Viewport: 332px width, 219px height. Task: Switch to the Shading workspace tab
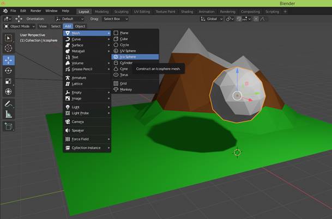point(187,11)
